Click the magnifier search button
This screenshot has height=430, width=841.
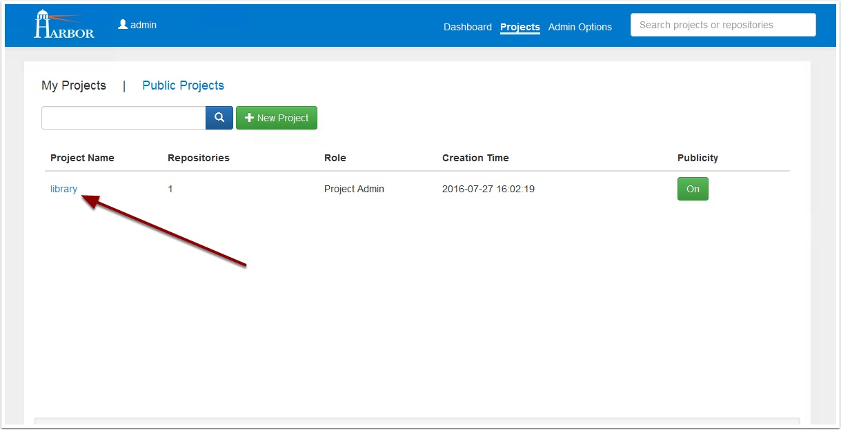click(219, 118)
